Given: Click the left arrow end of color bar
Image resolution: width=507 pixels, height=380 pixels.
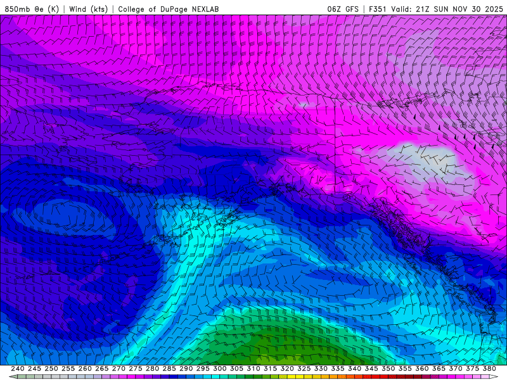Looking at the screenshot, I should [x=13, y=377].
